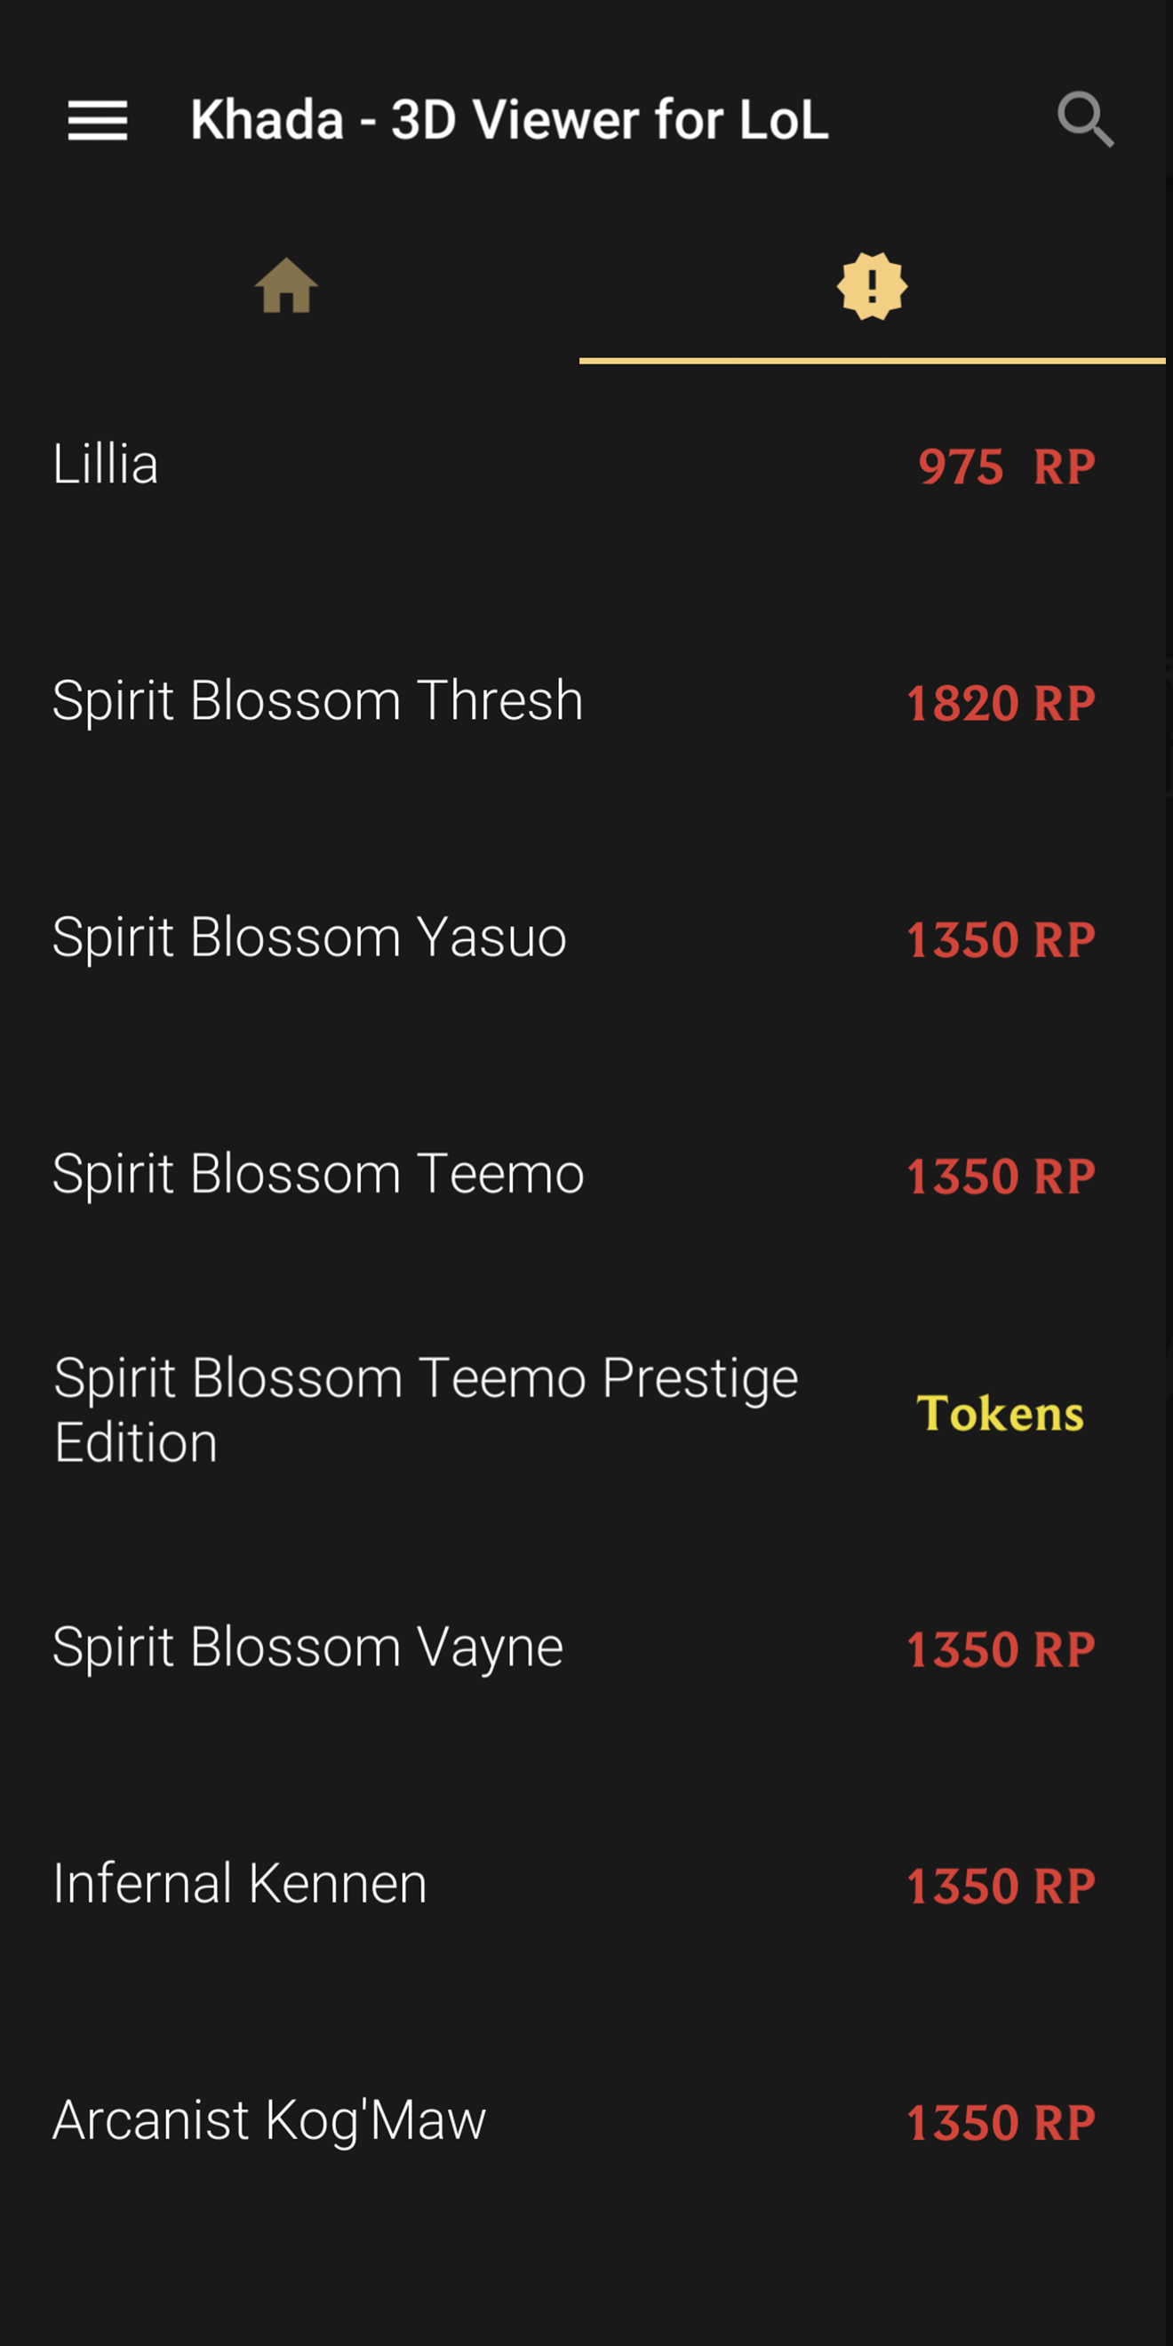The height and width of the screenshot is (2346, 1173).
Task: Click the 1820 RP price label
Action: point(1001,703)
